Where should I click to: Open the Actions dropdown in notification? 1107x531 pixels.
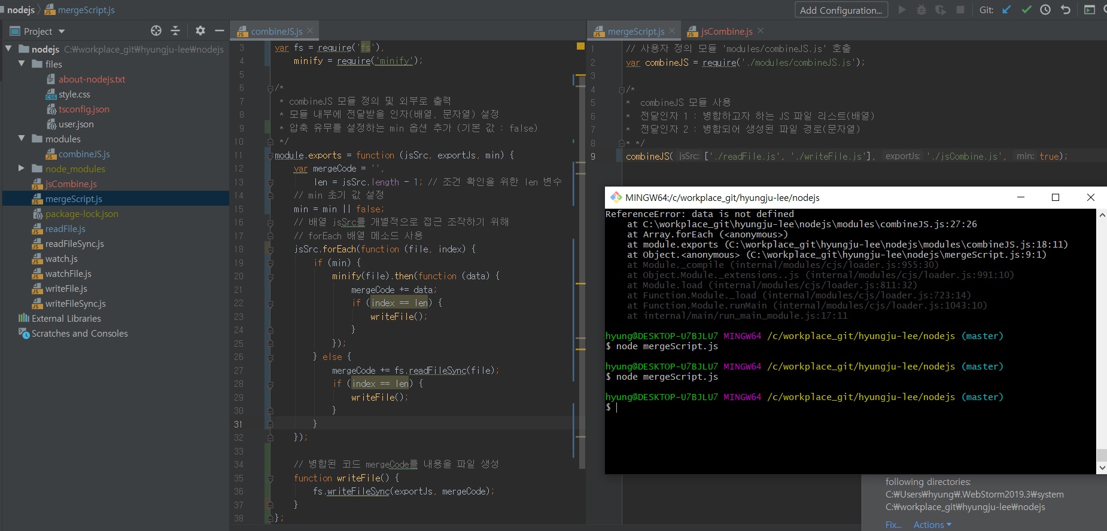tap(932, 524)
